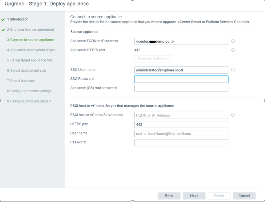This screenshot has height=202, width=265.
Task: Click info icon beside Appliance FQDN field
Action: click(x=233, y=41)
